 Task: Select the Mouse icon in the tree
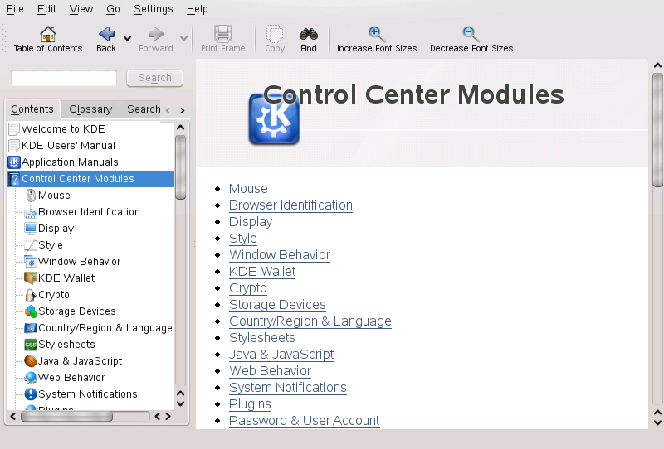[x=31, y=196]
